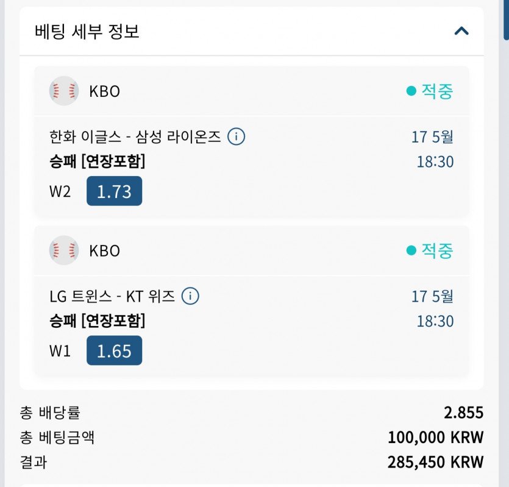The width and height of the screenshot is (509, 487).
Task: Click the 285,450 KRW result amount
Action: 435,462
